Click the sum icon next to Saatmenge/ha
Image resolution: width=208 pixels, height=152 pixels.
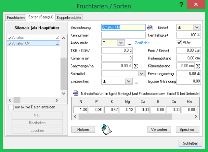coord(136,66)
